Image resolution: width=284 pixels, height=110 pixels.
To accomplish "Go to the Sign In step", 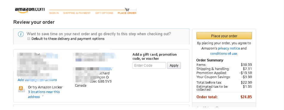I will point(54,13).
